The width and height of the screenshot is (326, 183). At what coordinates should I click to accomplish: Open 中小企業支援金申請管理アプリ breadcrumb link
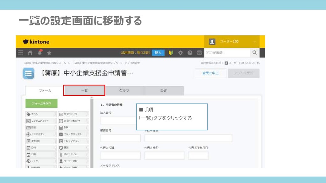96,63
